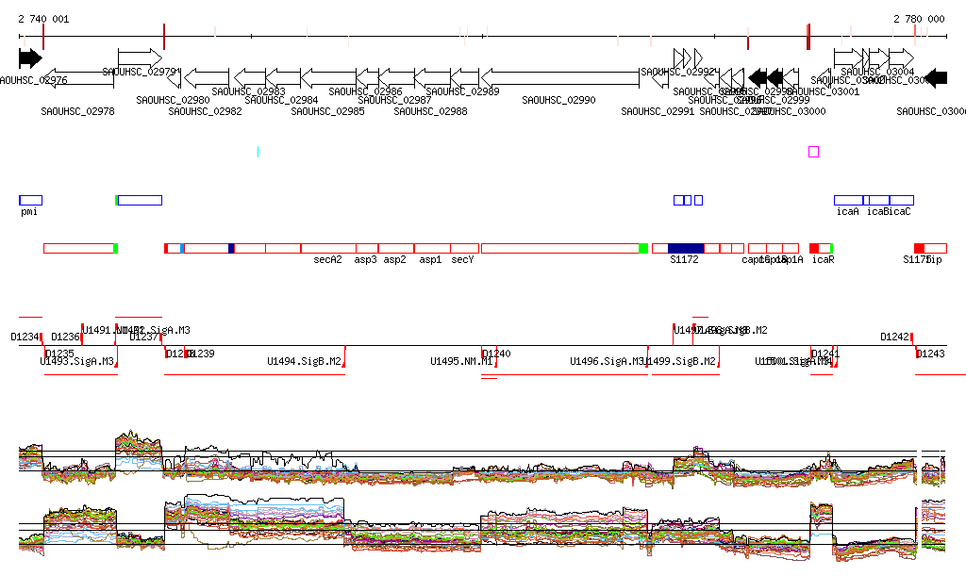Screen dimensions: 966x576
Task: Click black SAOUHSC gene arrow at far right edge
Action: (x=937, y=78)
